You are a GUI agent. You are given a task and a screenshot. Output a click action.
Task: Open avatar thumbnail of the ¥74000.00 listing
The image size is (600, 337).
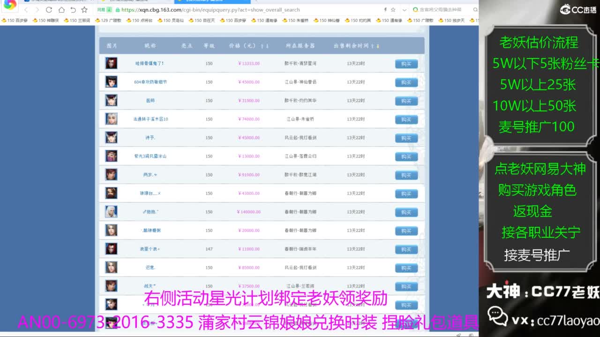111,119
